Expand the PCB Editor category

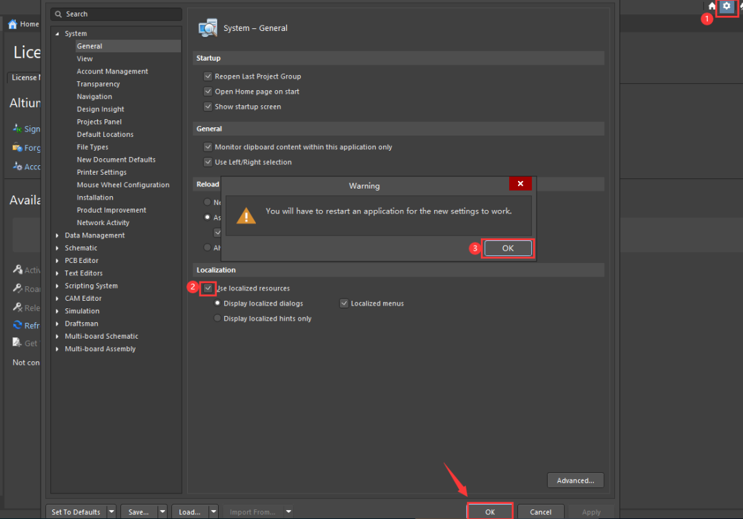coord(58,261)
